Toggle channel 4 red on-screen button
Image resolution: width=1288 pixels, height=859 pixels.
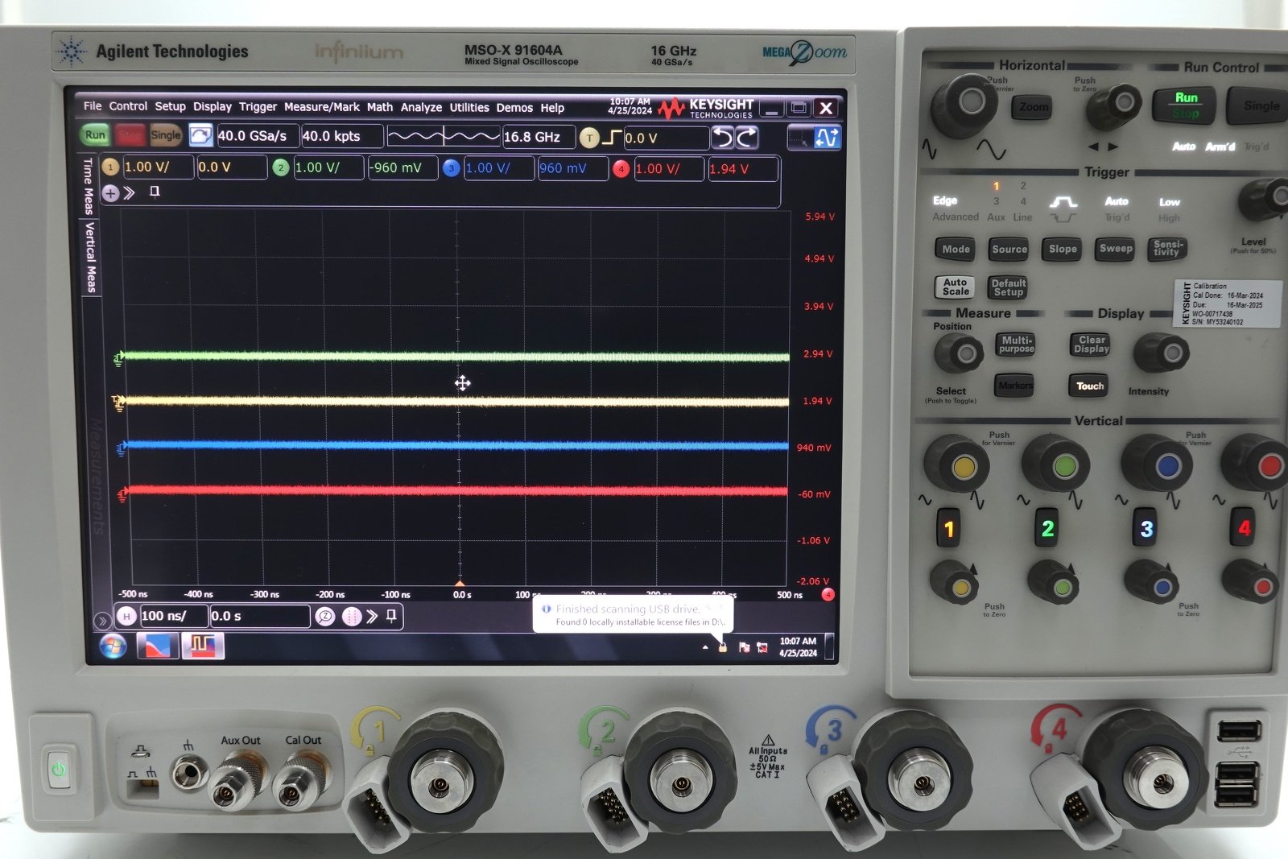pos(621,169)
